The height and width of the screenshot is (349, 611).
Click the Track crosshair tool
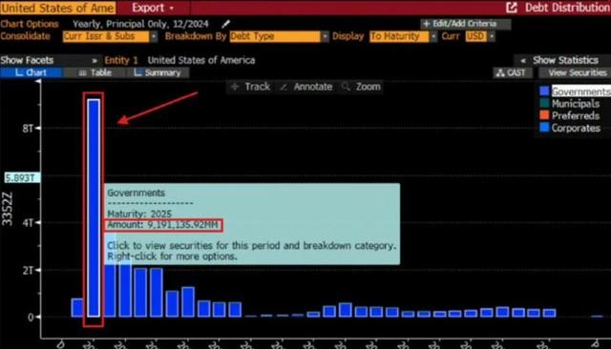[x=250, y=87]
